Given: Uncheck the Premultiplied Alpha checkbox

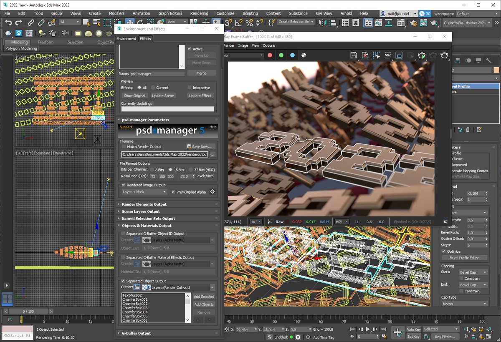Looking at the screenshot, I should 173,192.
